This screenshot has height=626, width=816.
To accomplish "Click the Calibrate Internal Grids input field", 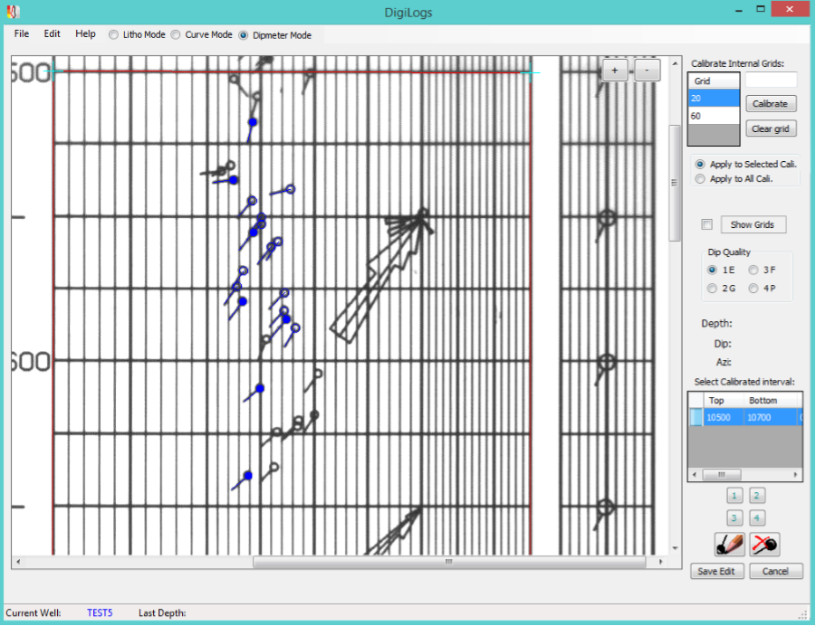I will click(x=771, y=81).
